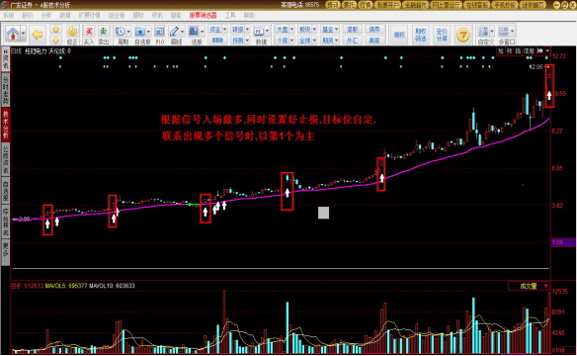Click the 期权筛选 toolbar button

[x=421, y=35]
